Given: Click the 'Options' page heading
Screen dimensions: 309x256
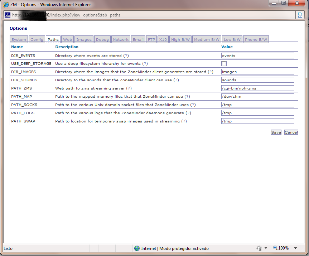Looking at the screenshot, I should 19,28.
